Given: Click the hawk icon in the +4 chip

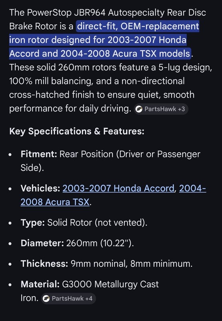Looking at the screenshot, I should pyautogui.click(x=46, y=299).
